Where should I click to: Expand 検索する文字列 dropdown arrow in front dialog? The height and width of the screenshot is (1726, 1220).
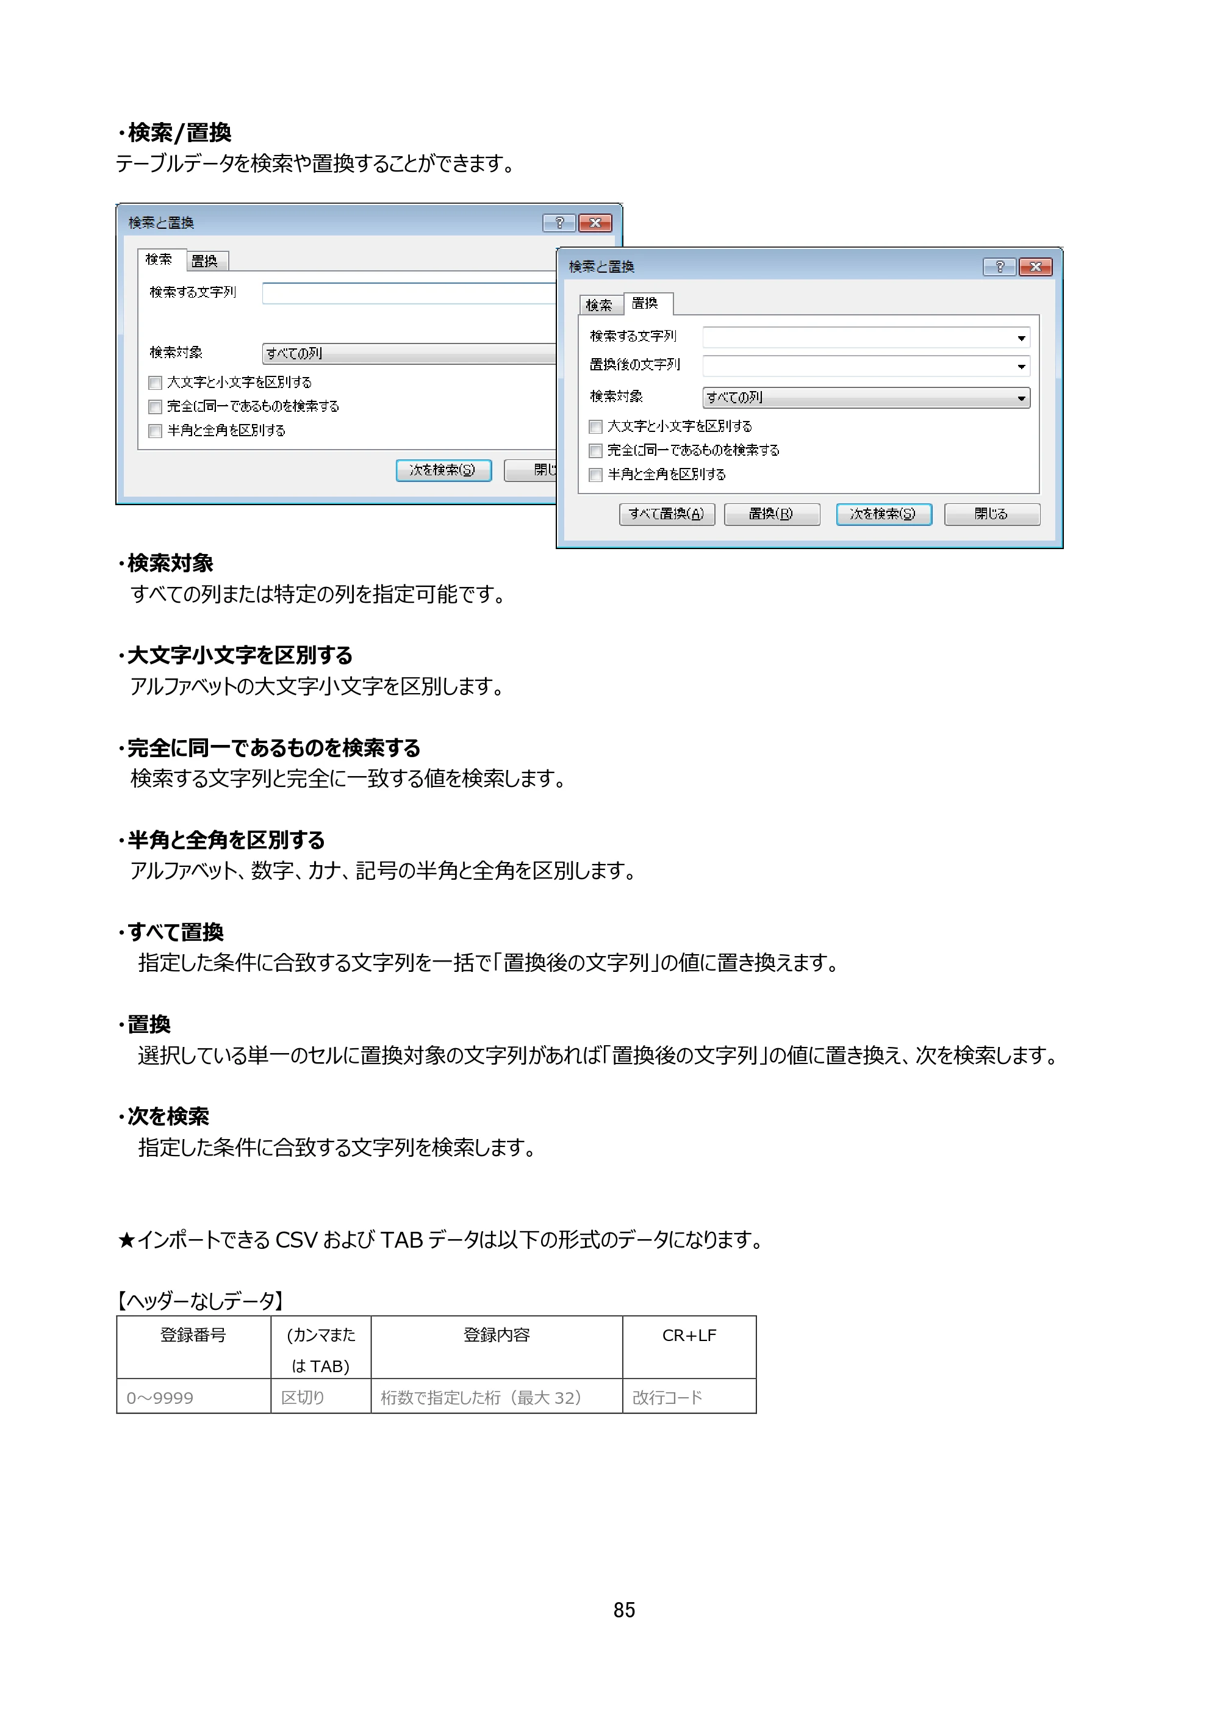click(1021, 338)
